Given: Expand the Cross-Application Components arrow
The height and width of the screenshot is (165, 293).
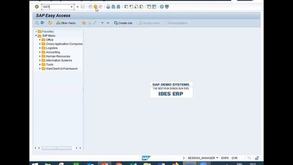Looking at the screenshot, I should click(40, 44).
